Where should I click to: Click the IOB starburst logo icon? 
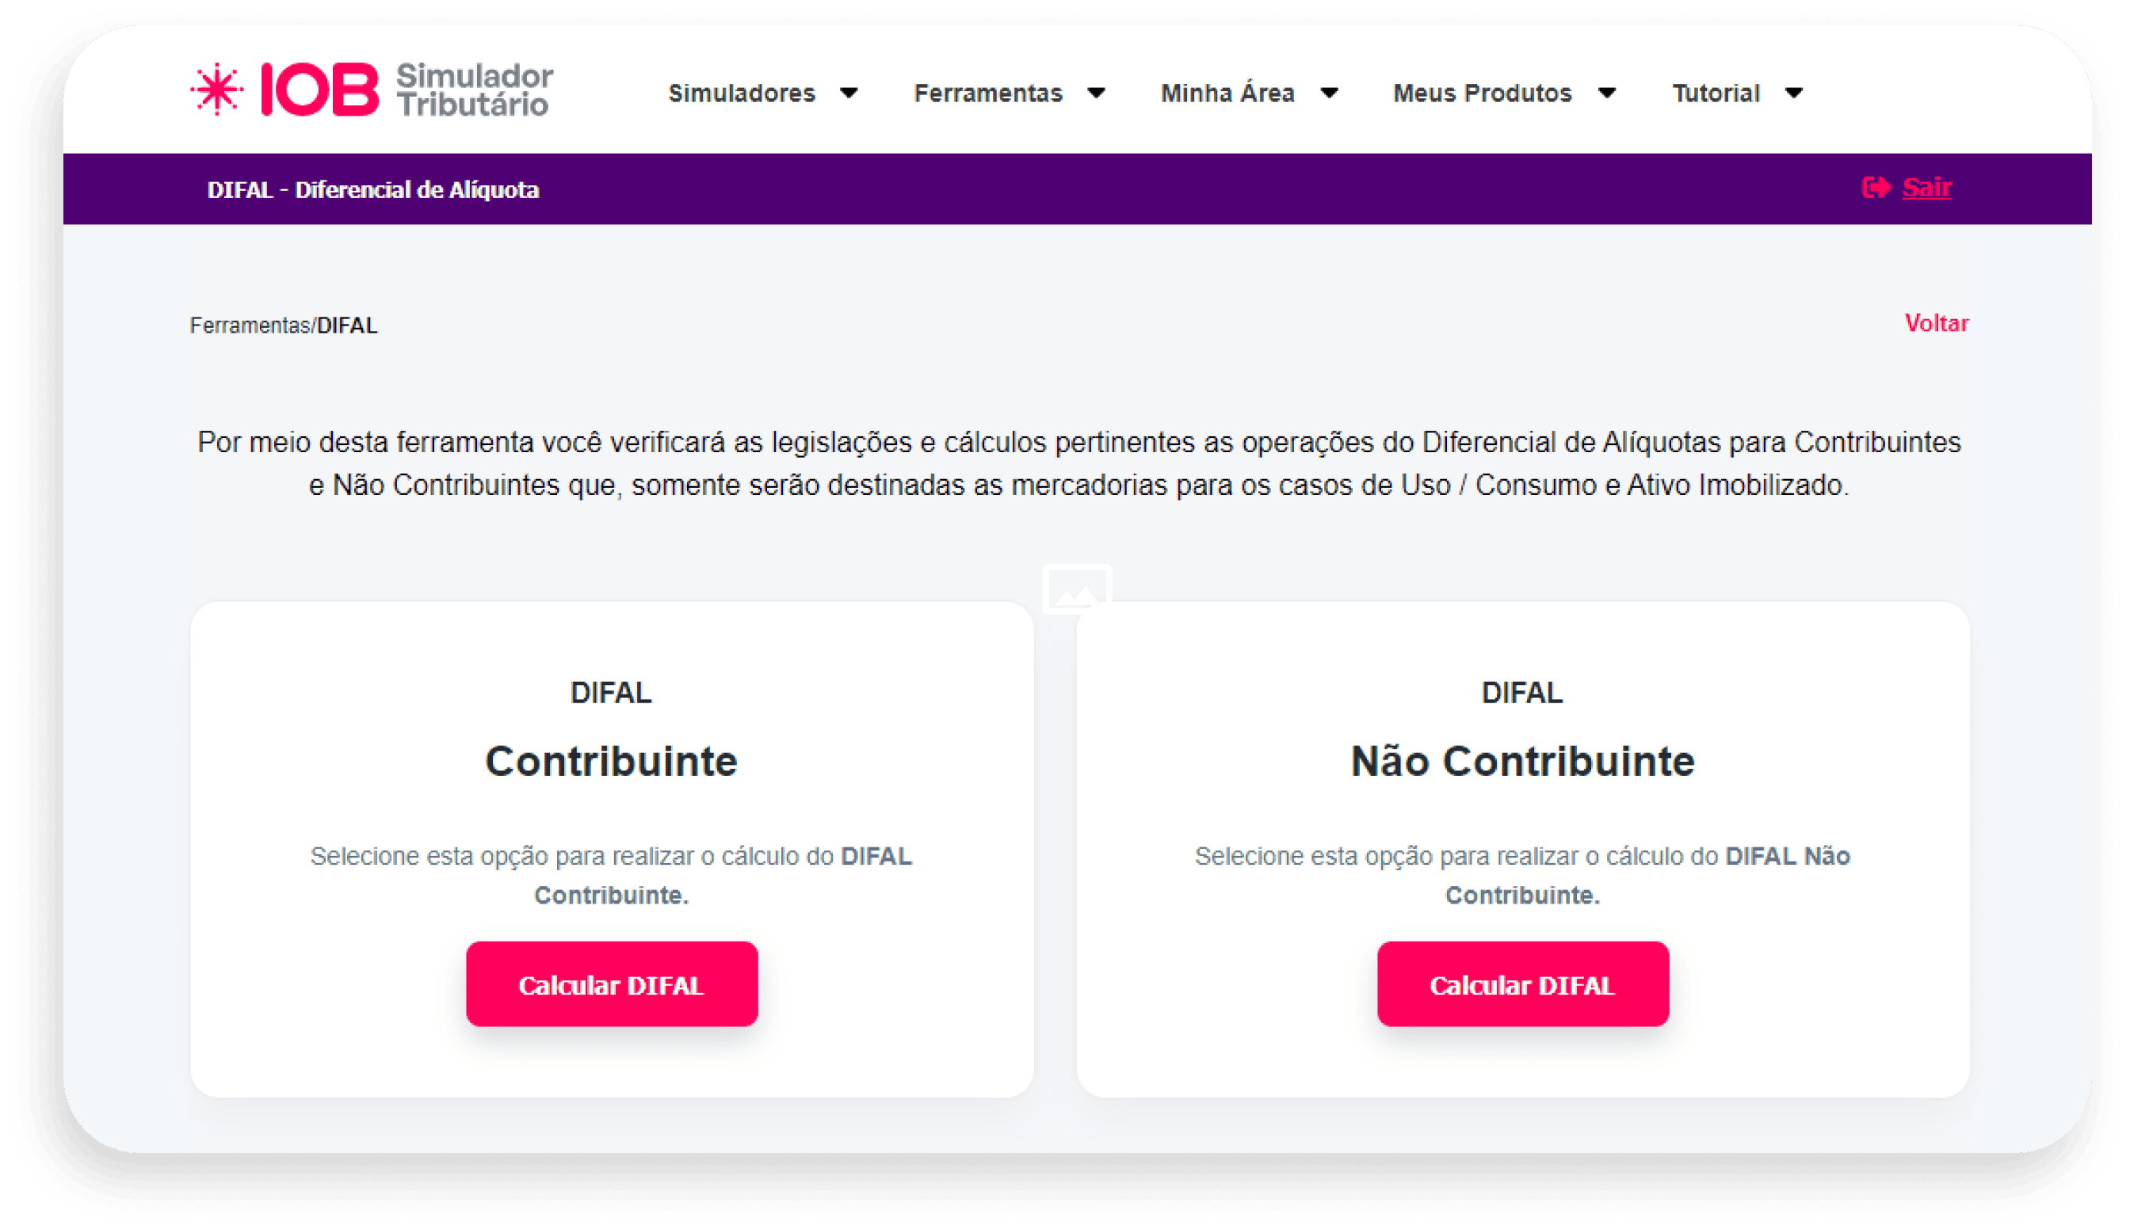217,89
